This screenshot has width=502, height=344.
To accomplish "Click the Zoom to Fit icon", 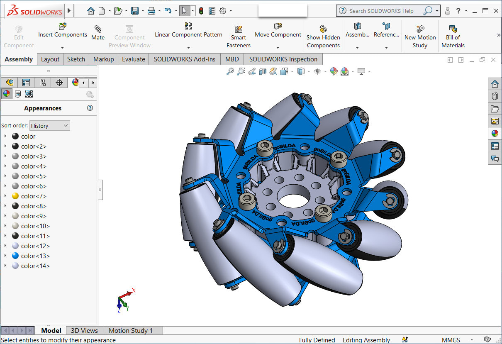I will pyautogui.click(x=230, y=72).
